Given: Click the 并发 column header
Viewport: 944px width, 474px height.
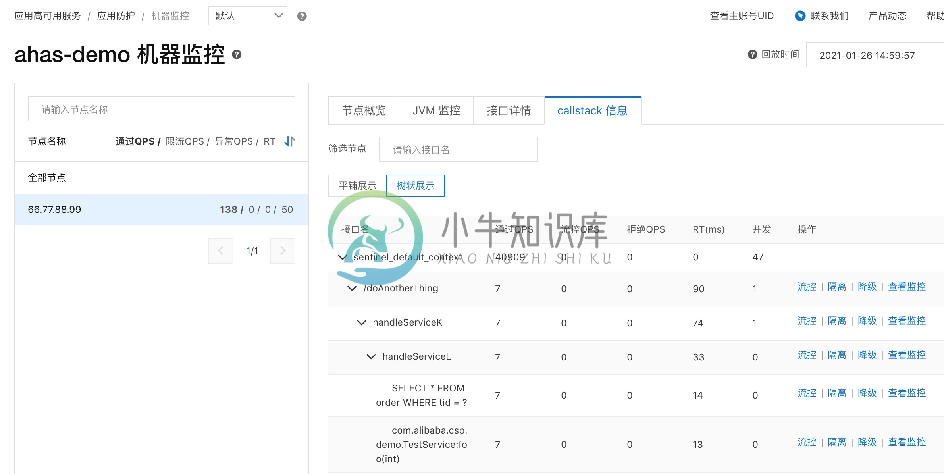Looking at the screenshot, I should 762,229.
